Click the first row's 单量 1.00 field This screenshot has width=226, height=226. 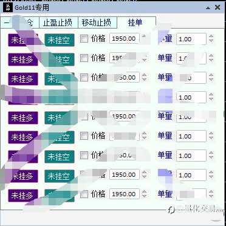coord(191,39)
